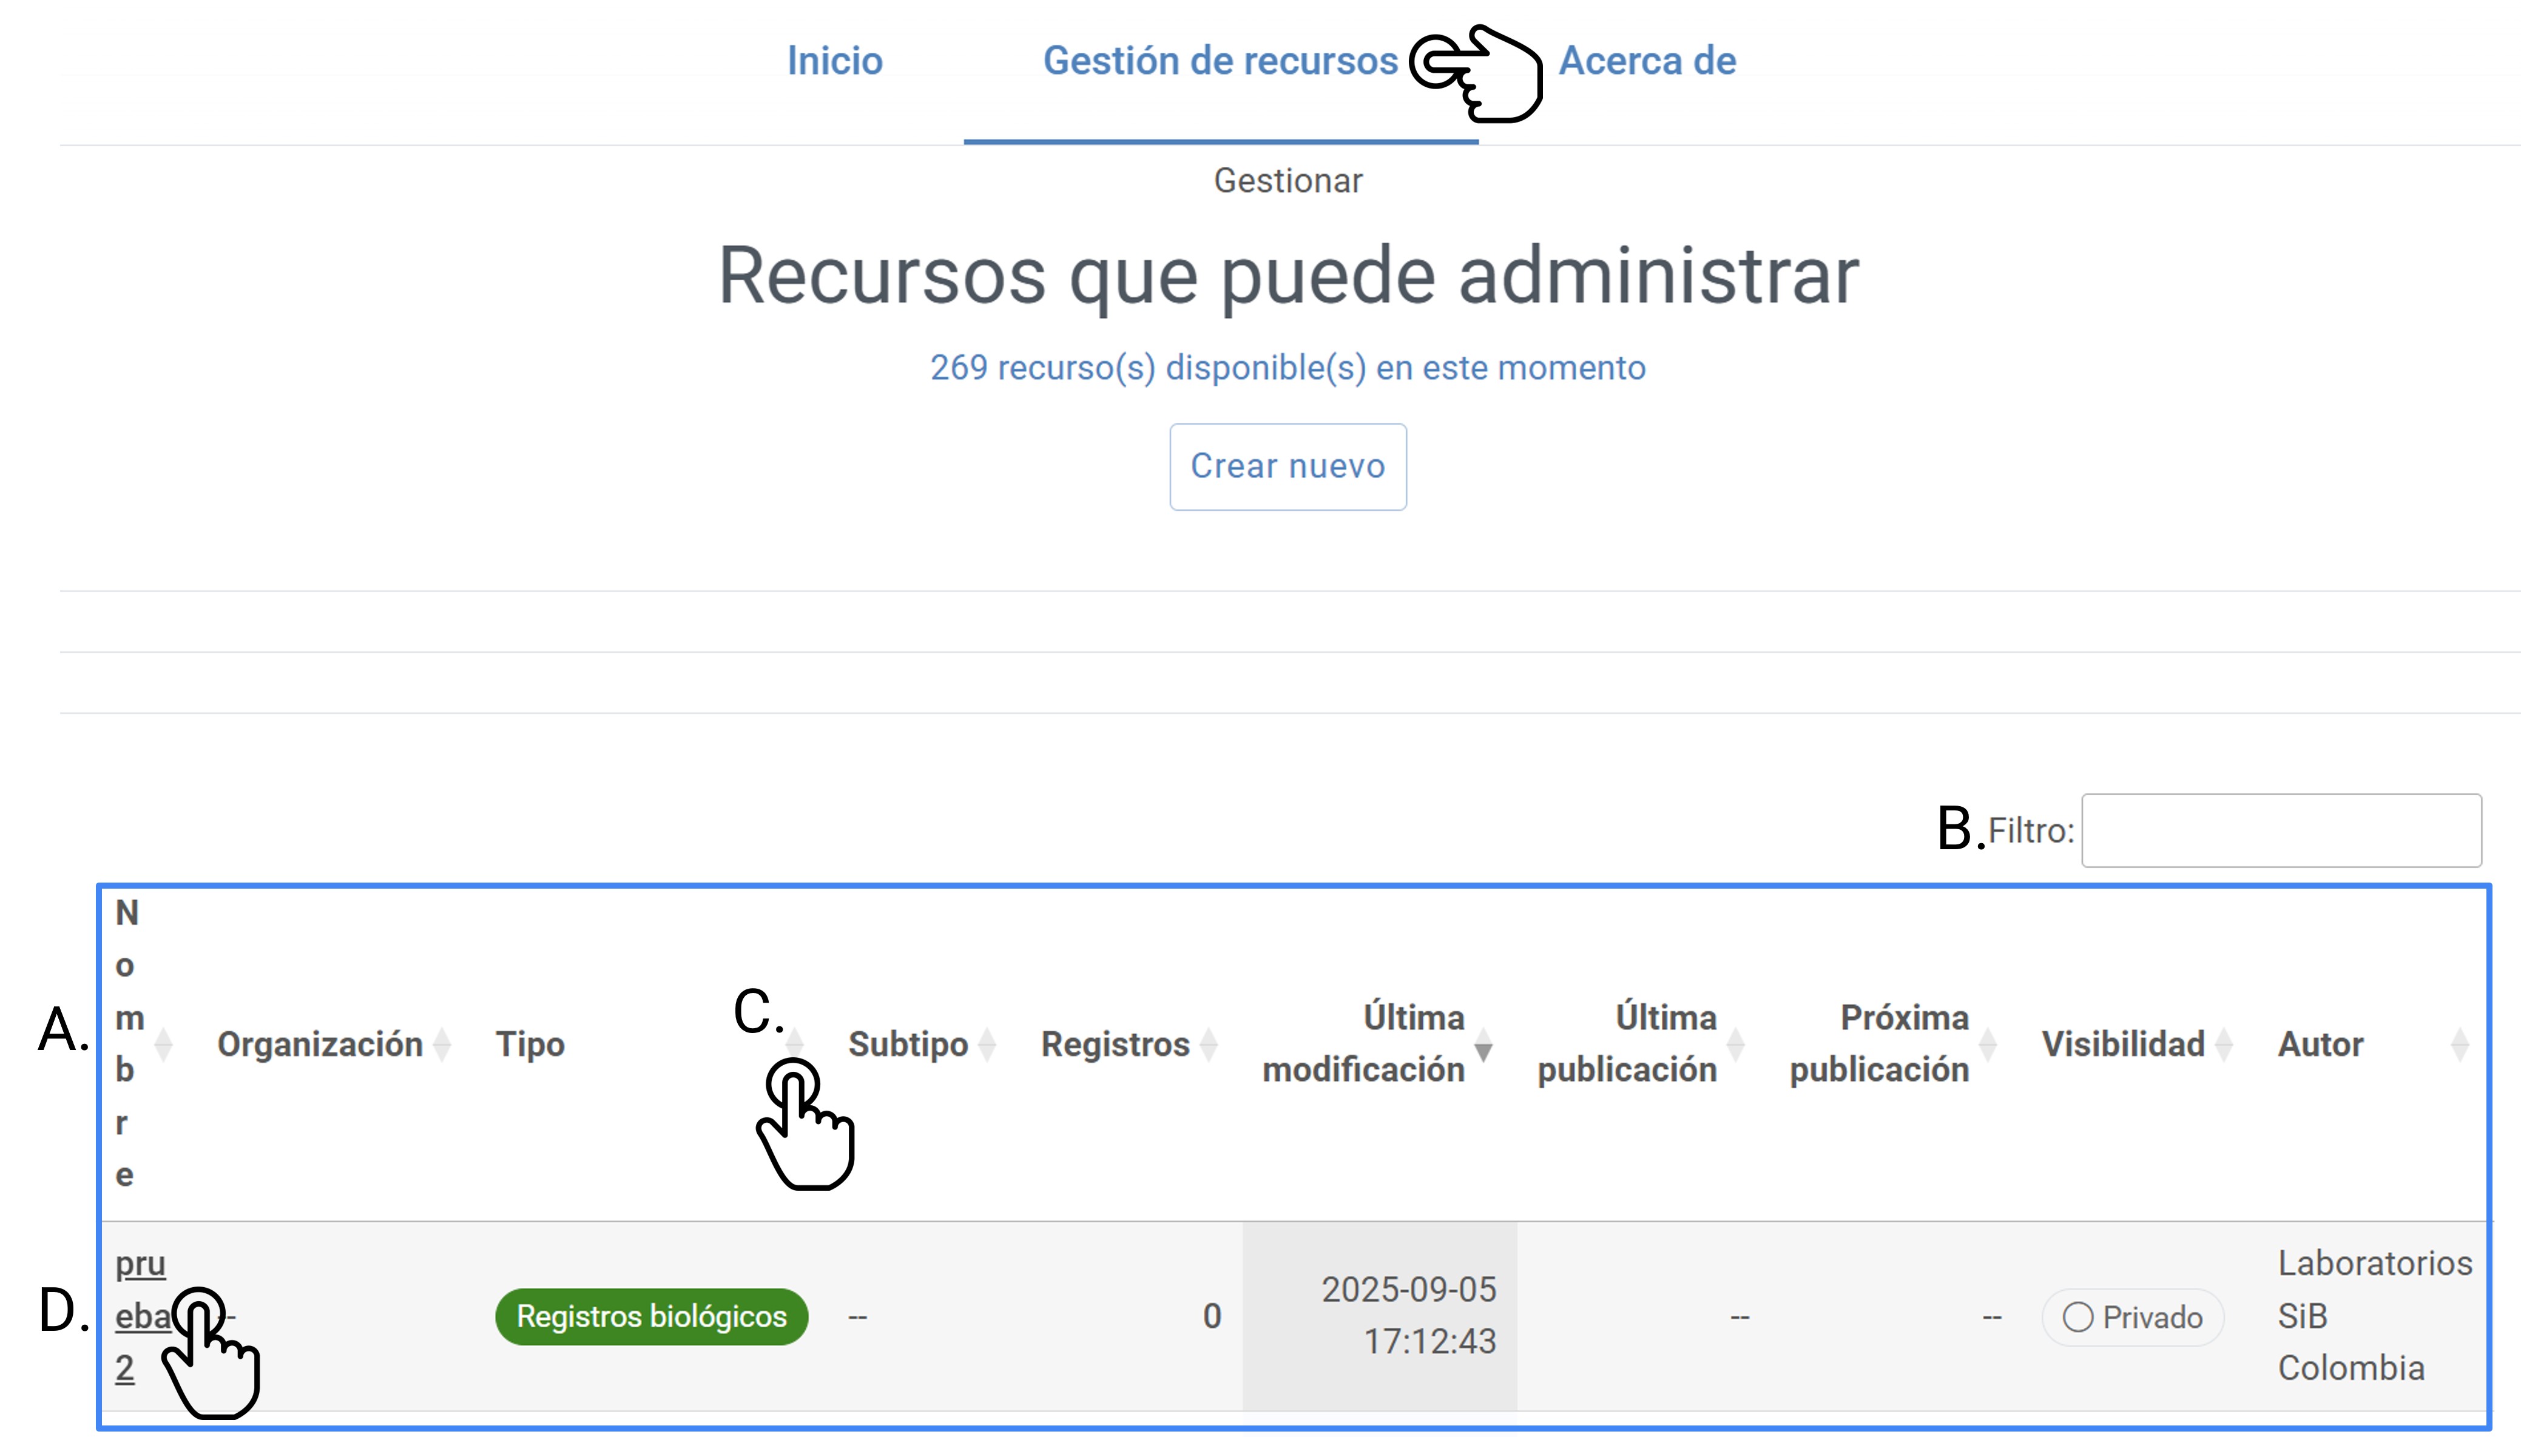This screenshot has width=2521, height=1437.
Task: Click the Registros biológicos green tag
Action: pos(652,1316)
